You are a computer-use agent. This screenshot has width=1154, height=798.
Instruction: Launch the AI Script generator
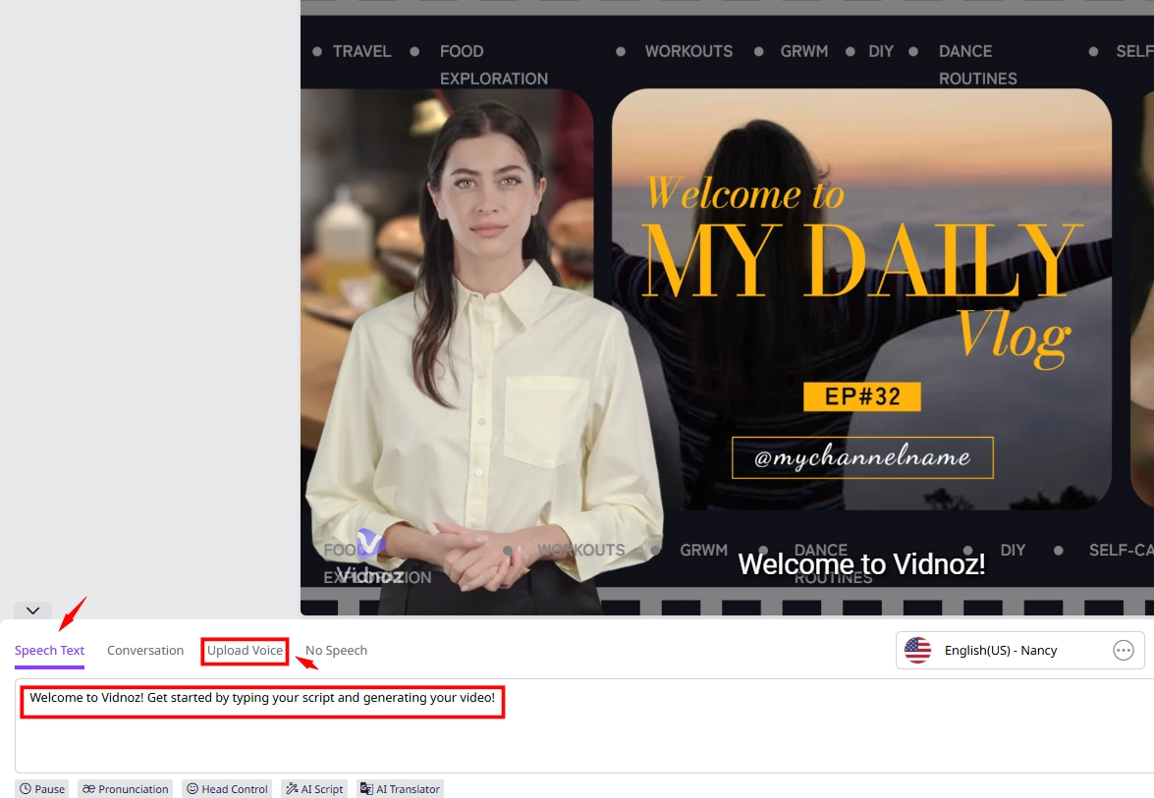(314, 789)
